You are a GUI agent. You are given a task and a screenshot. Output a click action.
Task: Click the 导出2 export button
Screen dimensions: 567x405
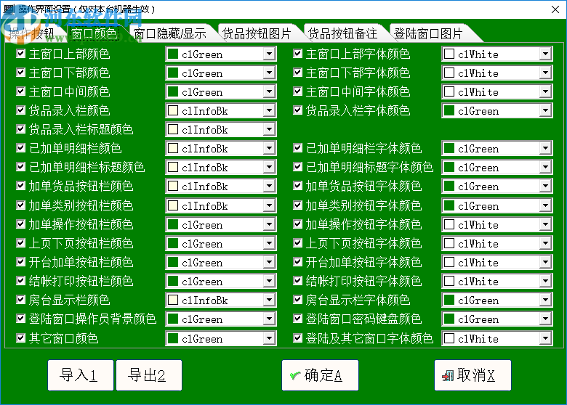pyautogui.click(x=148, y=375)
